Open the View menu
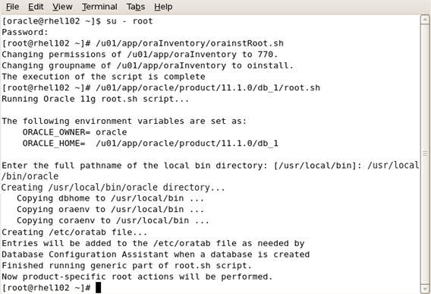Viewport: 431px width, 294px height. 62,7
